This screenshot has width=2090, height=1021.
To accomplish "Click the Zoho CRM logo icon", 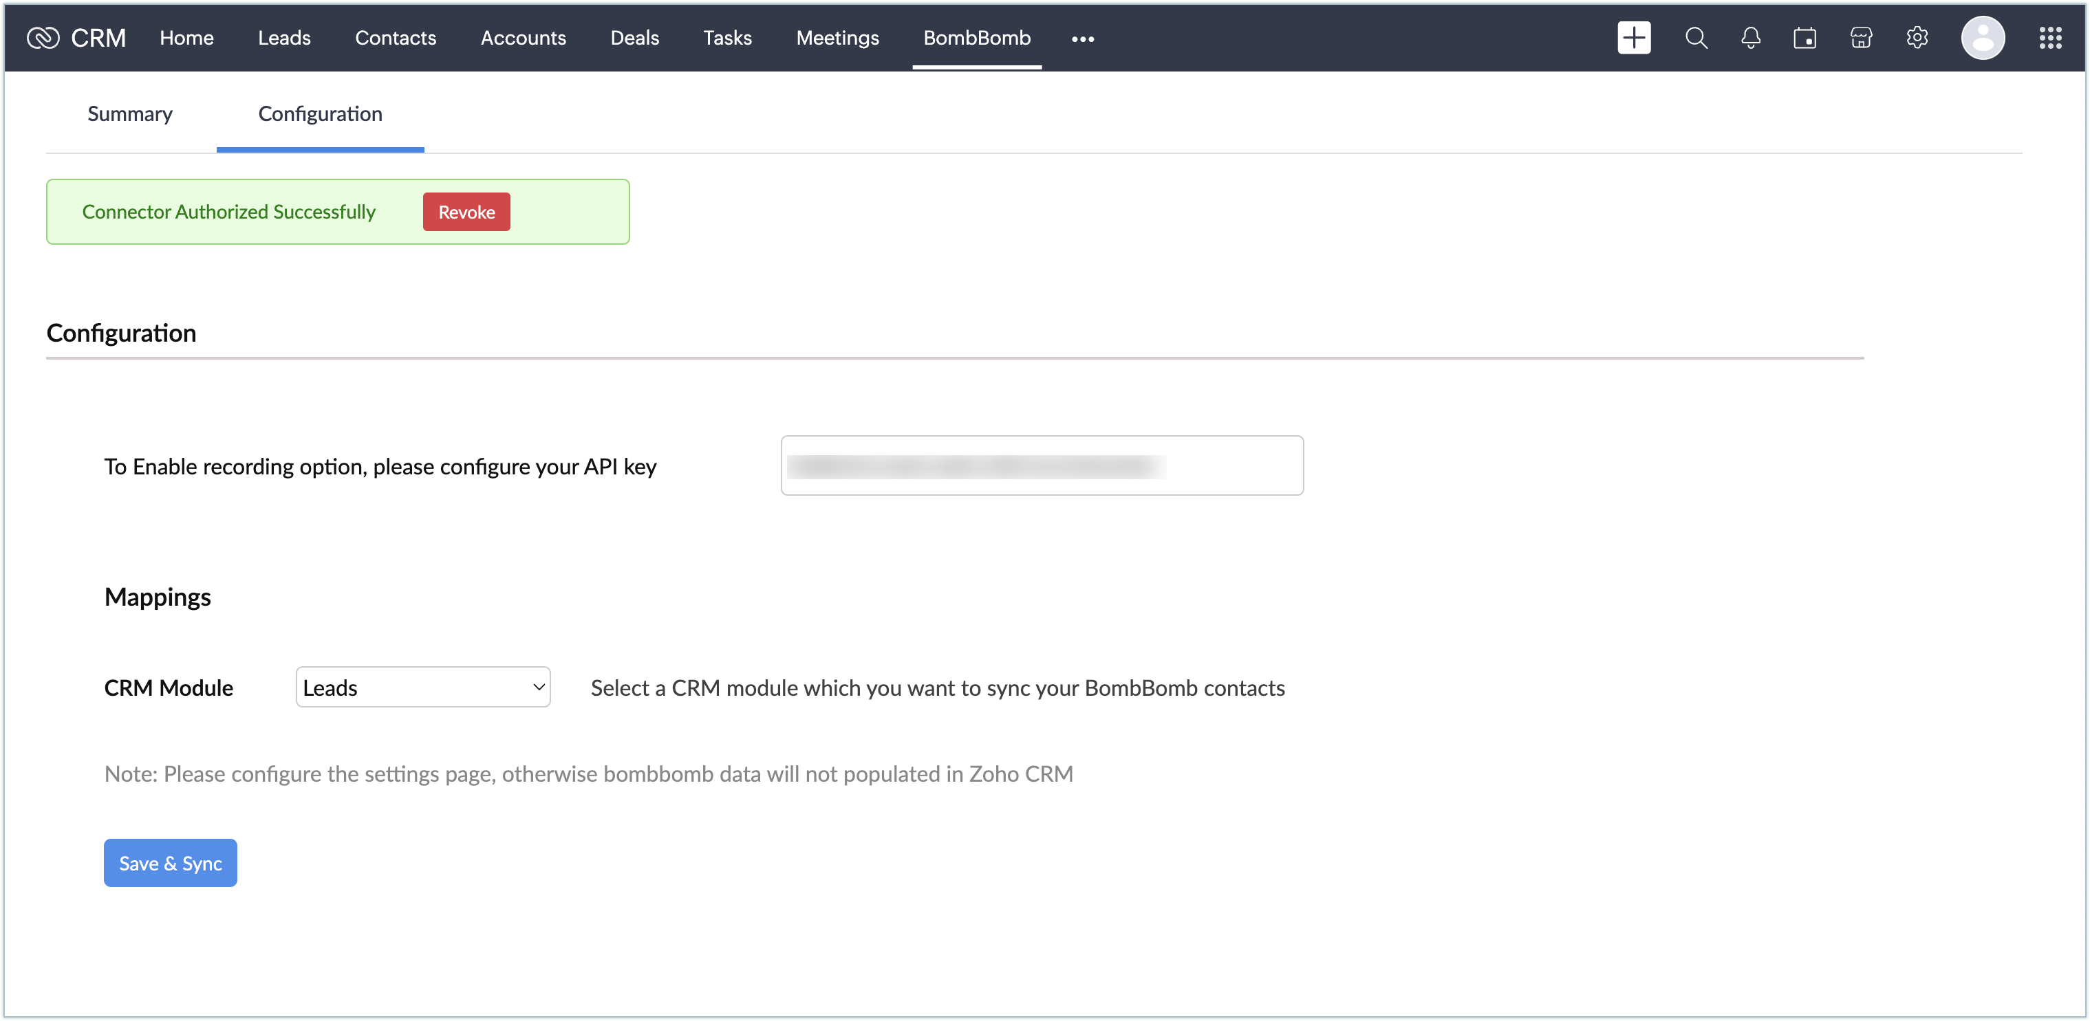I will point(43,38).
